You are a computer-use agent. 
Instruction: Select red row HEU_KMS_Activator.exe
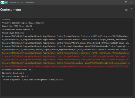coord(66,66)
